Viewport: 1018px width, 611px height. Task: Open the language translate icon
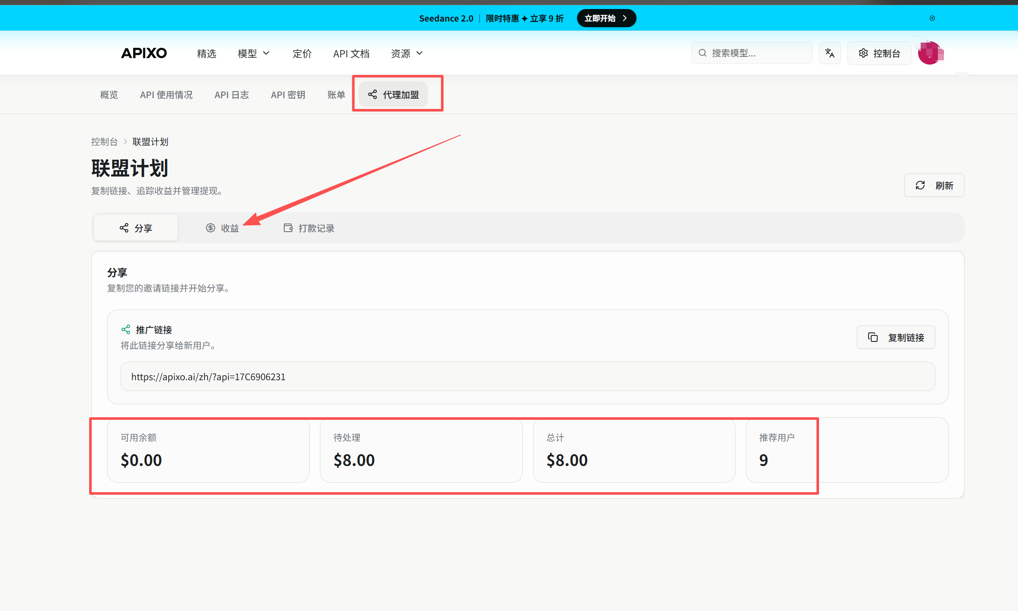coord(830,53)
